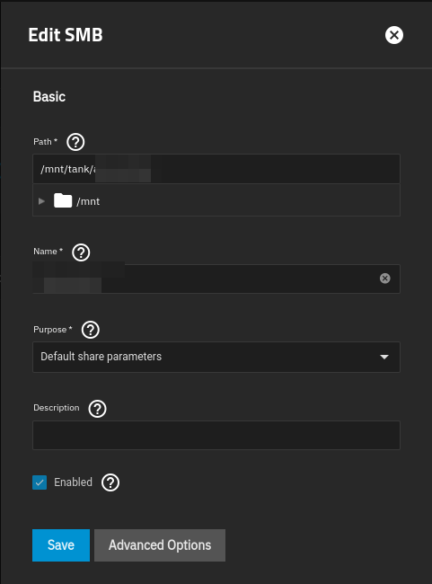Open help tooltip for Path field

[75, 142]
